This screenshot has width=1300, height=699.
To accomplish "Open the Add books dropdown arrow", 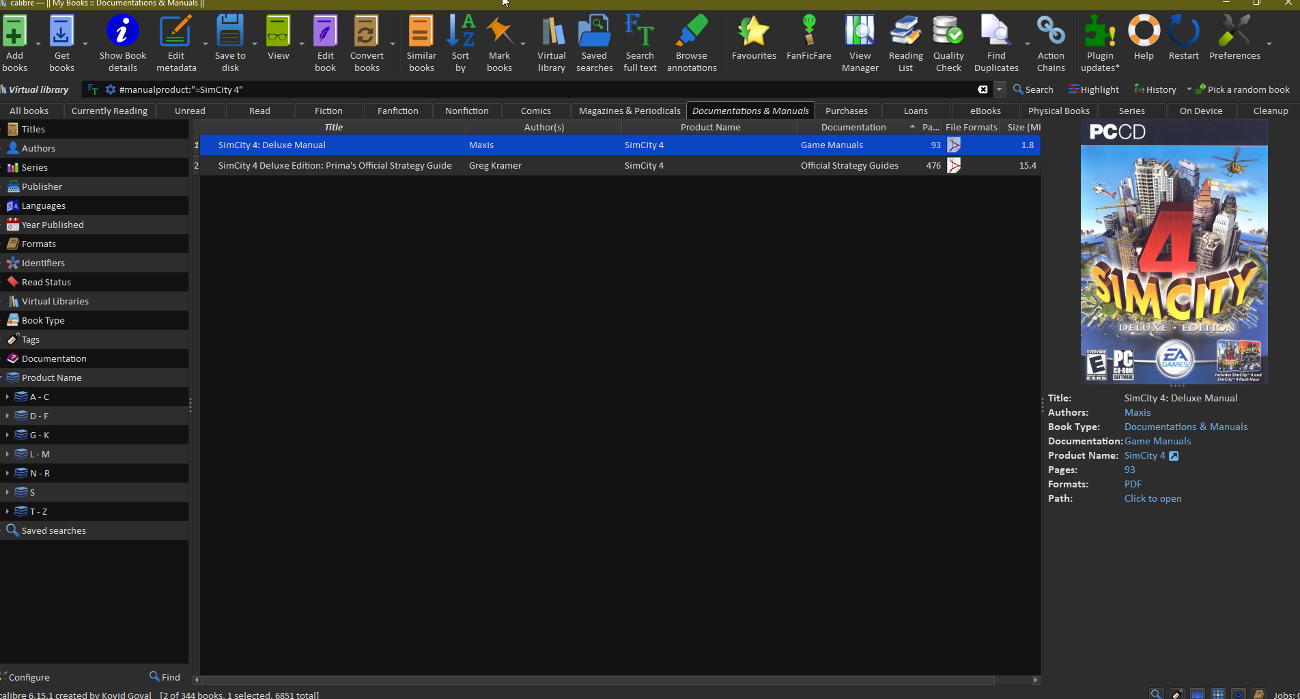I will click(38, 43).
